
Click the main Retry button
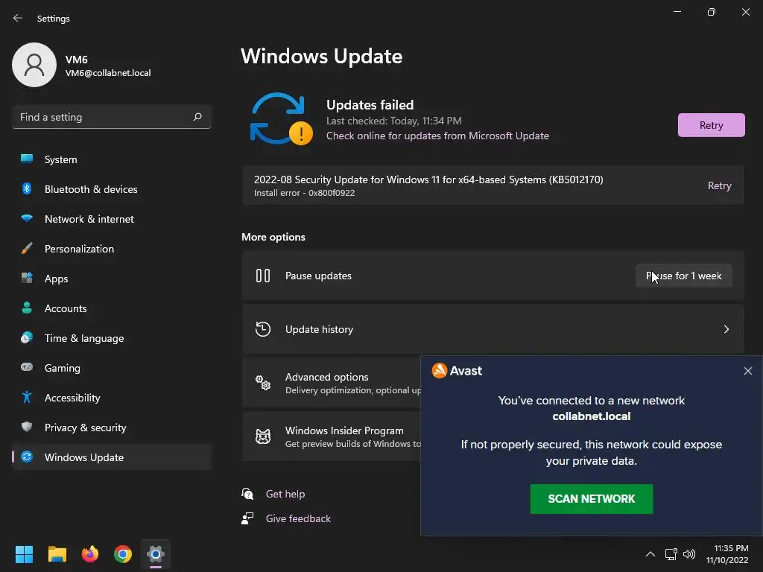[711, 125]
